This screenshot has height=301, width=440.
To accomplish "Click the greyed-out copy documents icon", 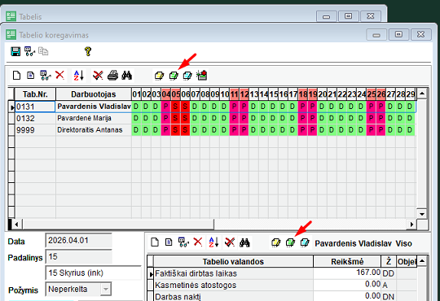I will tap(43, 51).
